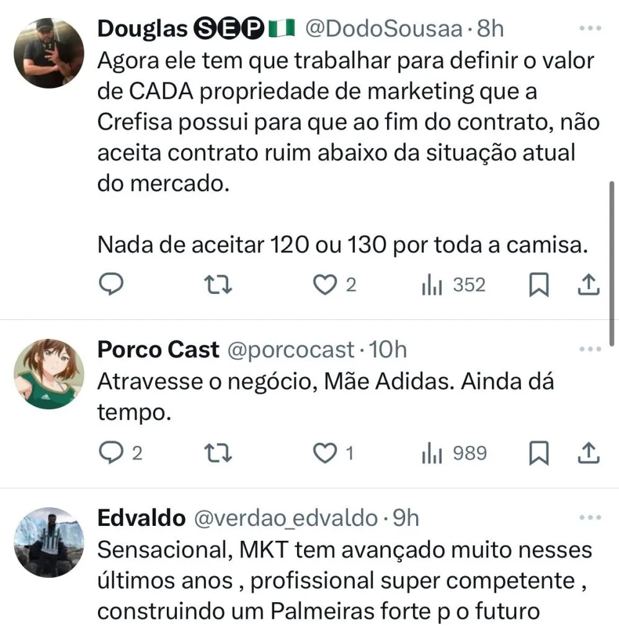Retweet Porco Cast's Adidas tweet
Screen dimensions: 619x635
tap(218, 453)
